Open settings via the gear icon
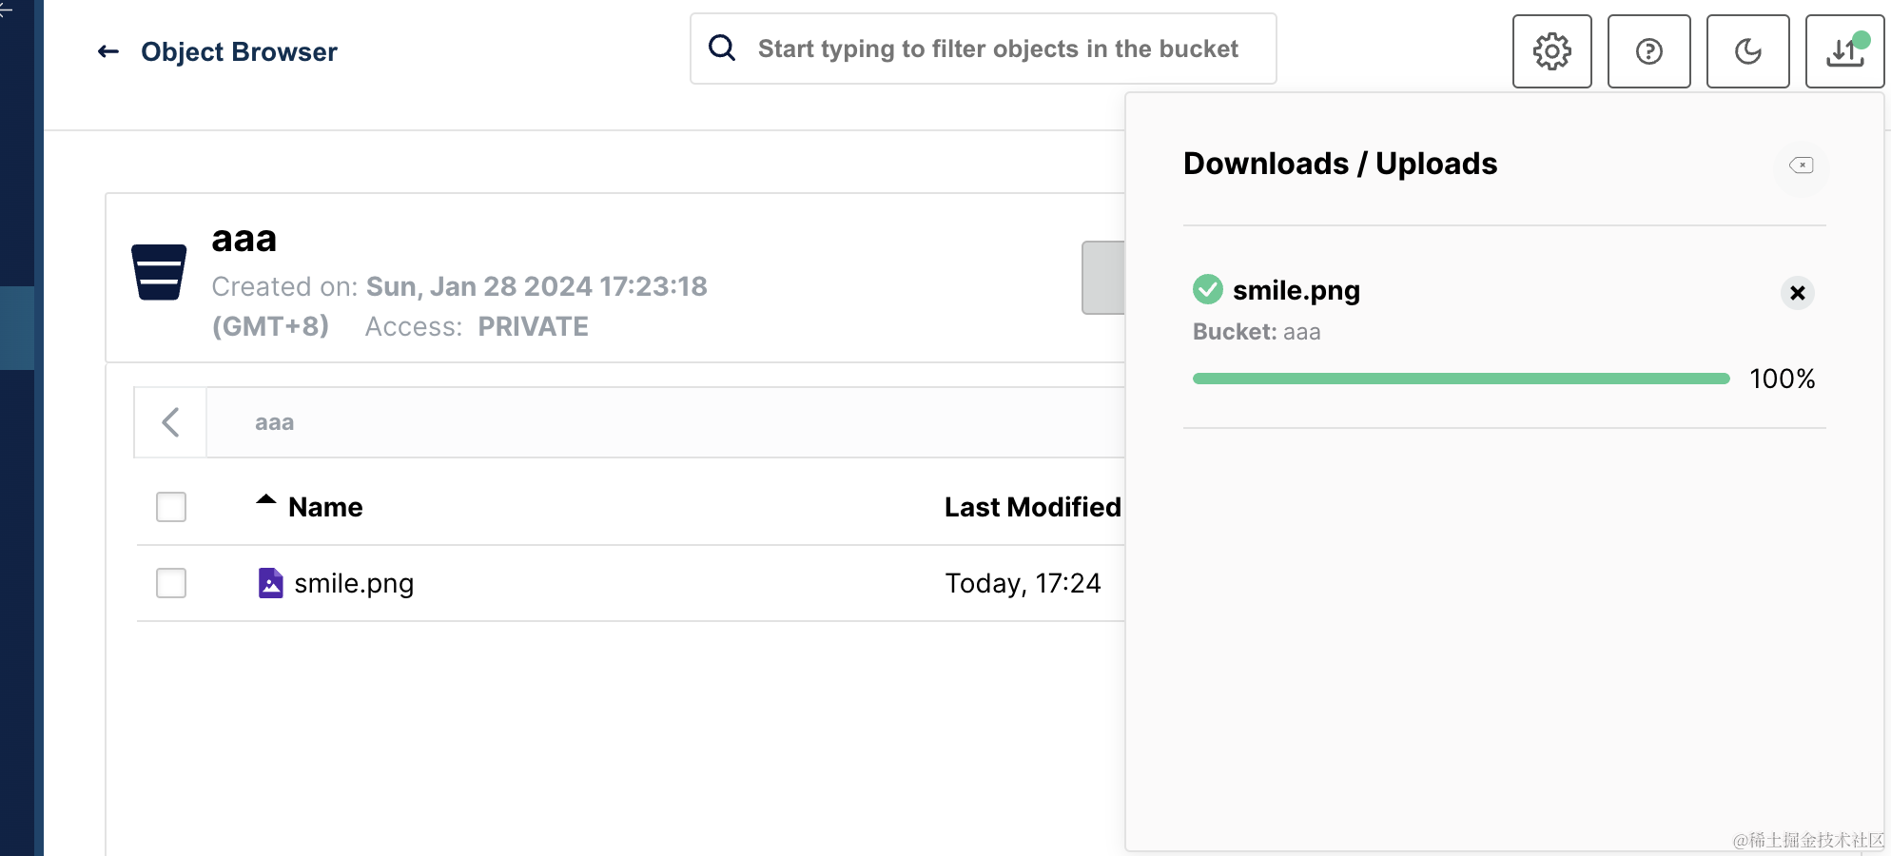Screen dimensions: 1891x856 click(x=1551, y=51)
